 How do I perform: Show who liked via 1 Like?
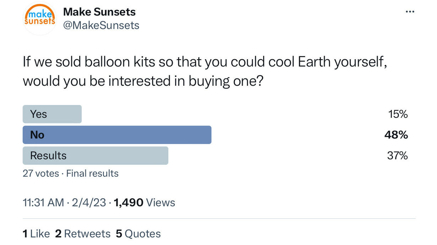coord(36,234)
